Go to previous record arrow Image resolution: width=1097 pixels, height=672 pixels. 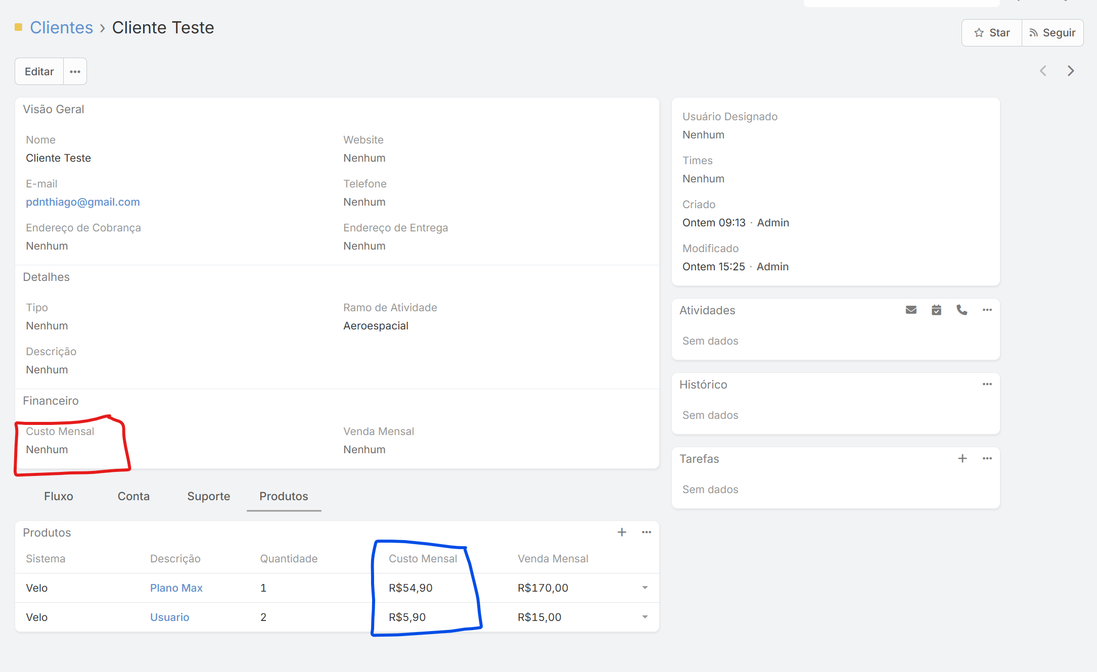(x=1043, y=71)
